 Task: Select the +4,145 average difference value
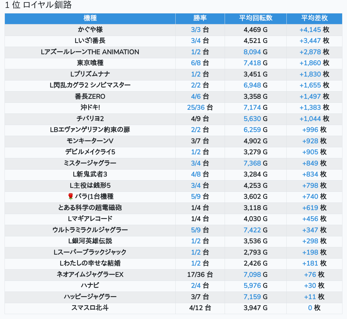tap(310, 30)
